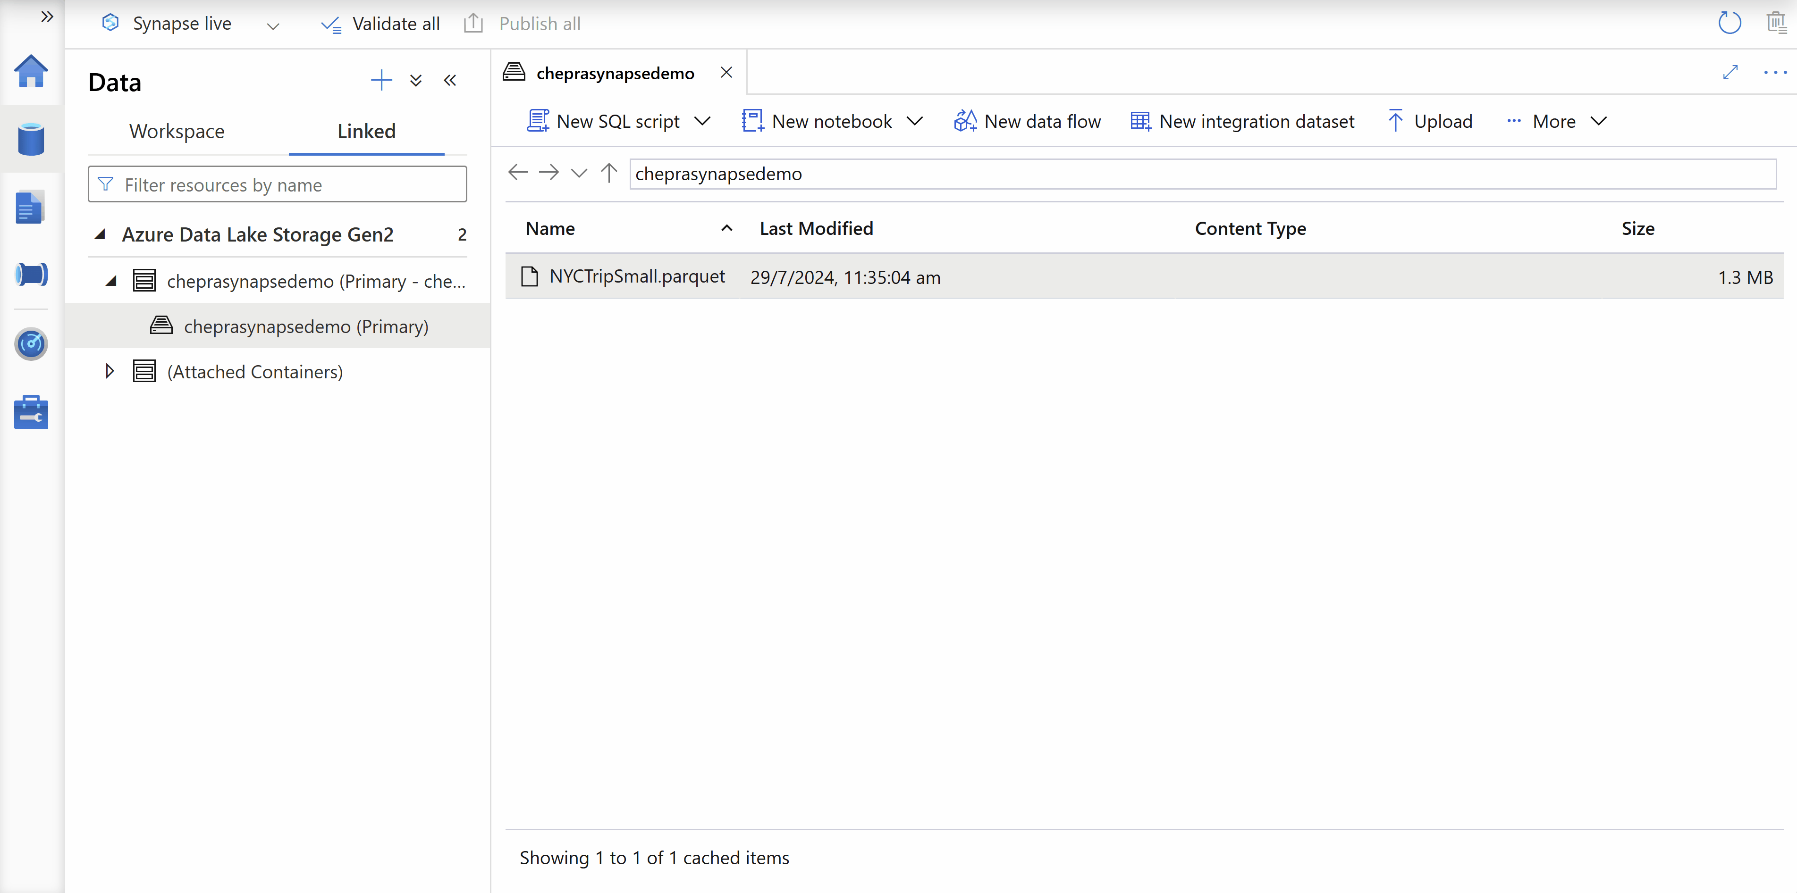This screenshot has width=1797, height=893.
Task: Open the New SQL script dropdown arrow
Action: (x=703, y=121)
